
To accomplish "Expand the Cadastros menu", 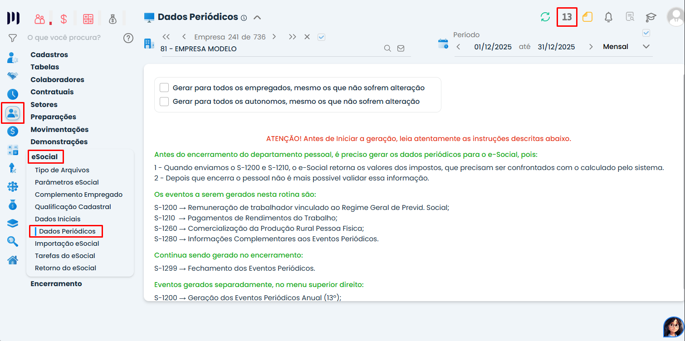I will coord(49,54).
